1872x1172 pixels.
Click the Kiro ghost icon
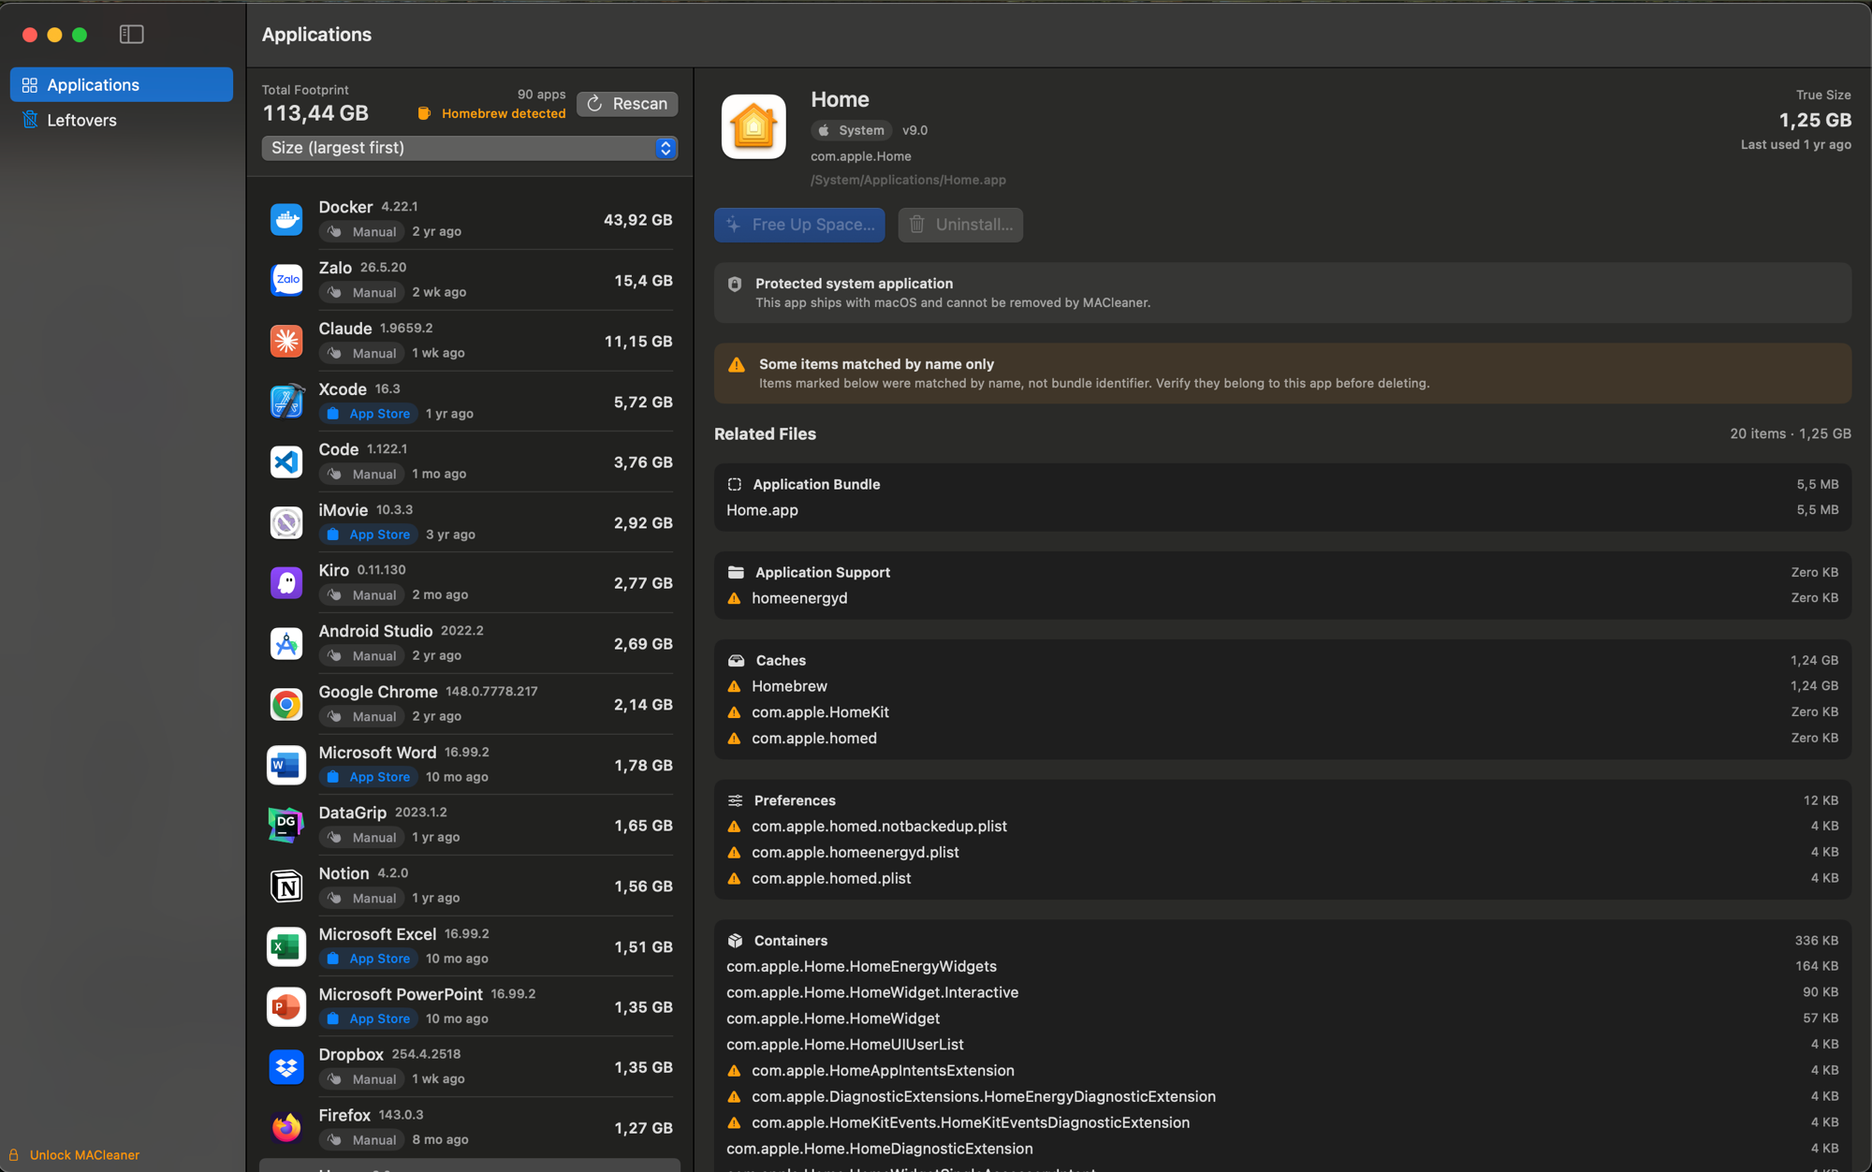point(286,582)
